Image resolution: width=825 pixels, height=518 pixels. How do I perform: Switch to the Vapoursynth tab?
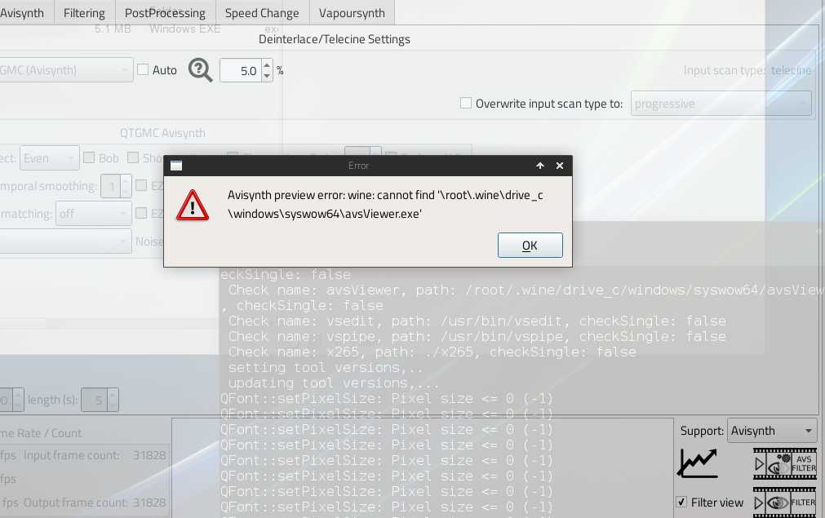coord(352,12)
